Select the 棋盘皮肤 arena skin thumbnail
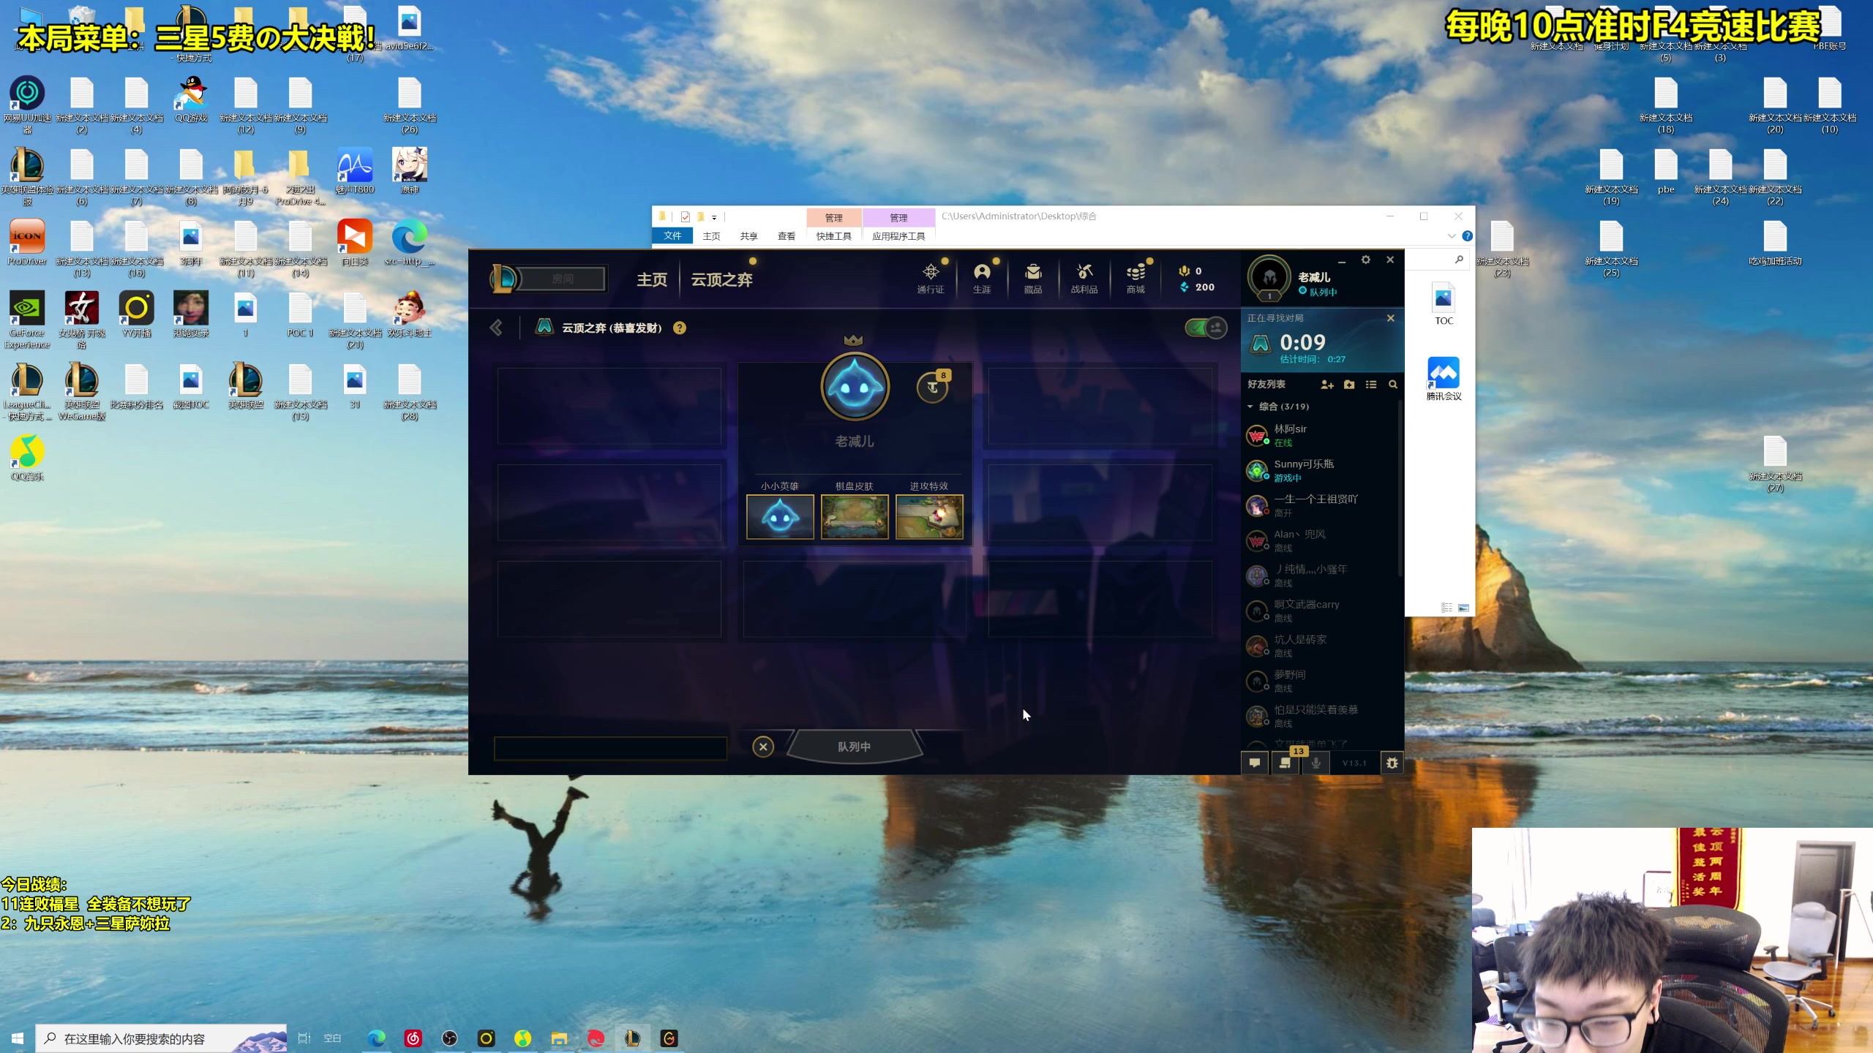Screen dimensions: 1873x1053 [x=855, y=516]
